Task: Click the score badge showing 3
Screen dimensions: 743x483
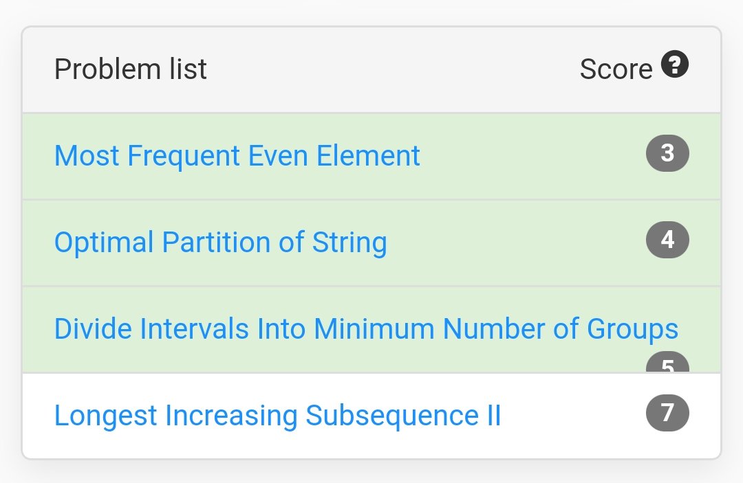Action: pyautogui.click(x=667, y=153)
